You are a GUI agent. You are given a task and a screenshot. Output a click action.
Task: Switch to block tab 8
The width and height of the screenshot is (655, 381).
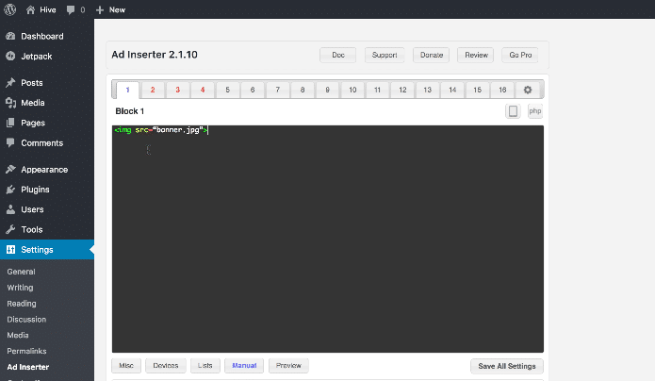click(303, 90)
